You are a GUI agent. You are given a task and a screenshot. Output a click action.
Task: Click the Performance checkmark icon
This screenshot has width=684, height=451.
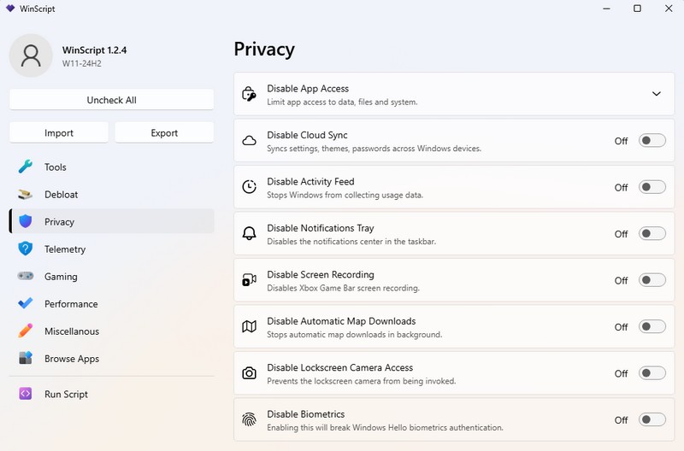(26, 304)
